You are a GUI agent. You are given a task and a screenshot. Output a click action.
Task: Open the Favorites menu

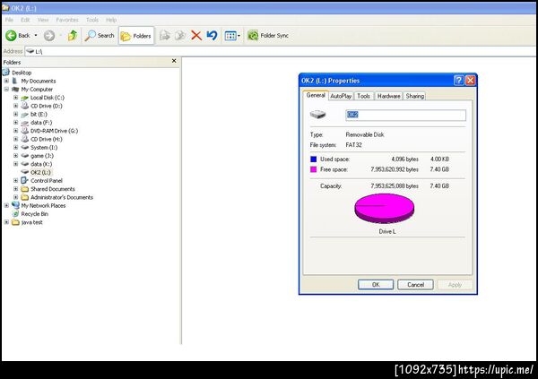(67, 20)
